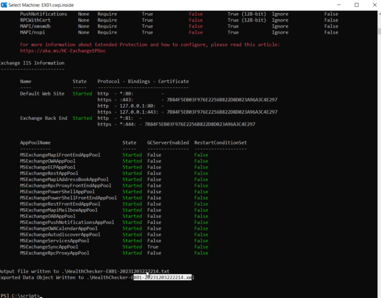
Task: Click the Started state of MSExchangeMapiFrontEndAppPool
Action: point(132,155)
